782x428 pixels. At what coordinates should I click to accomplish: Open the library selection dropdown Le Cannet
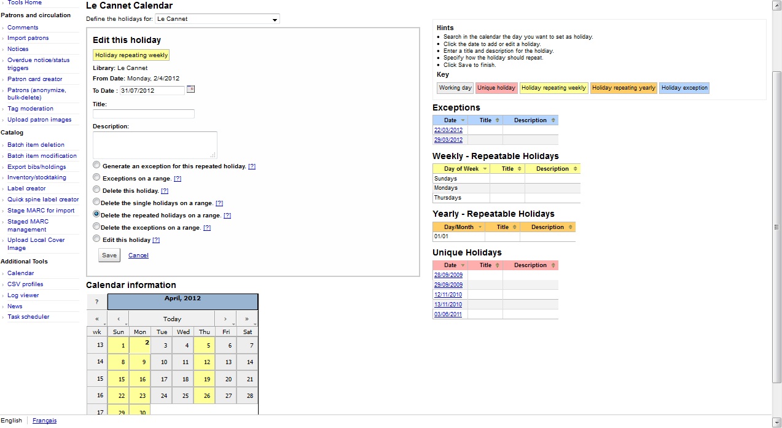(x=217, y=19)
